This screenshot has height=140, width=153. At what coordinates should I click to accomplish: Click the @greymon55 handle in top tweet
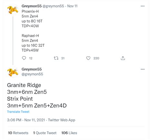tap(53, 6)
